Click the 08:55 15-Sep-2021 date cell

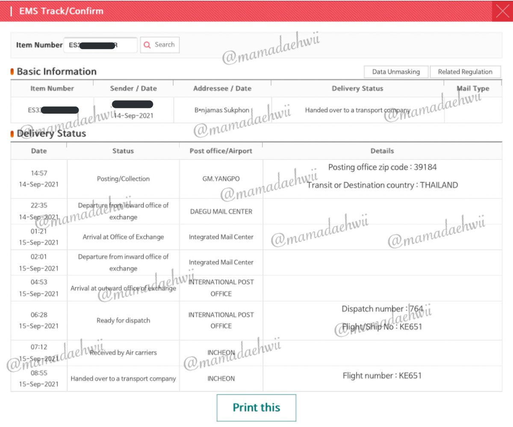click(39, 379)
